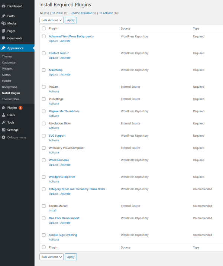Image resolution: width=223 pixels, height=266 pixels.
Task: Check the Contact Form 7 checkbox
Action: point(44,53)
